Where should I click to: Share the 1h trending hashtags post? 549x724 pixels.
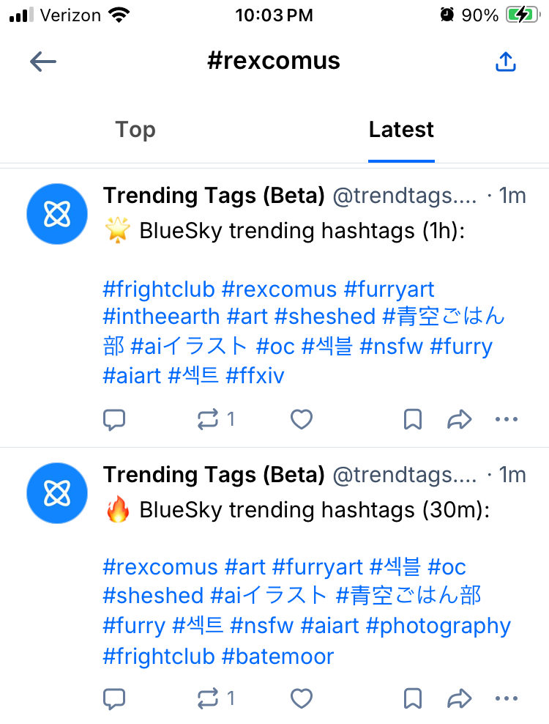click(x=459, y=419)
